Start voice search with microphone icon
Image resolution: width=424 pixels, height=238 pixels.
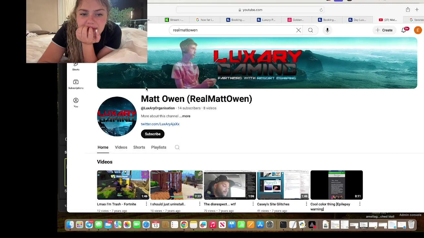coord(327,30)
